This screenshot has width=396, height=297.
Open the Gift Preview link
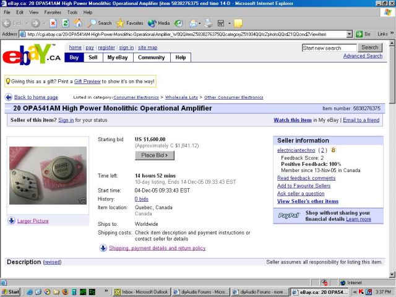click(87, 81)
